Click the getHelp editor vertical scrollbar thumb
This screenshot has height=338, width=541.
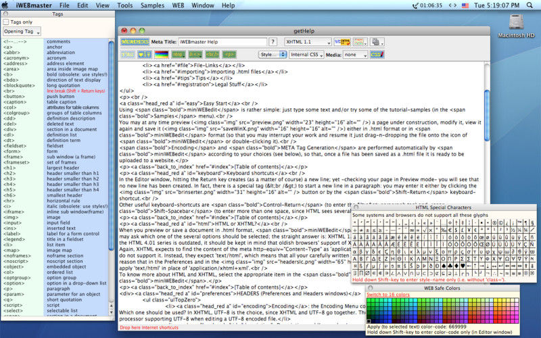(487, 115)
